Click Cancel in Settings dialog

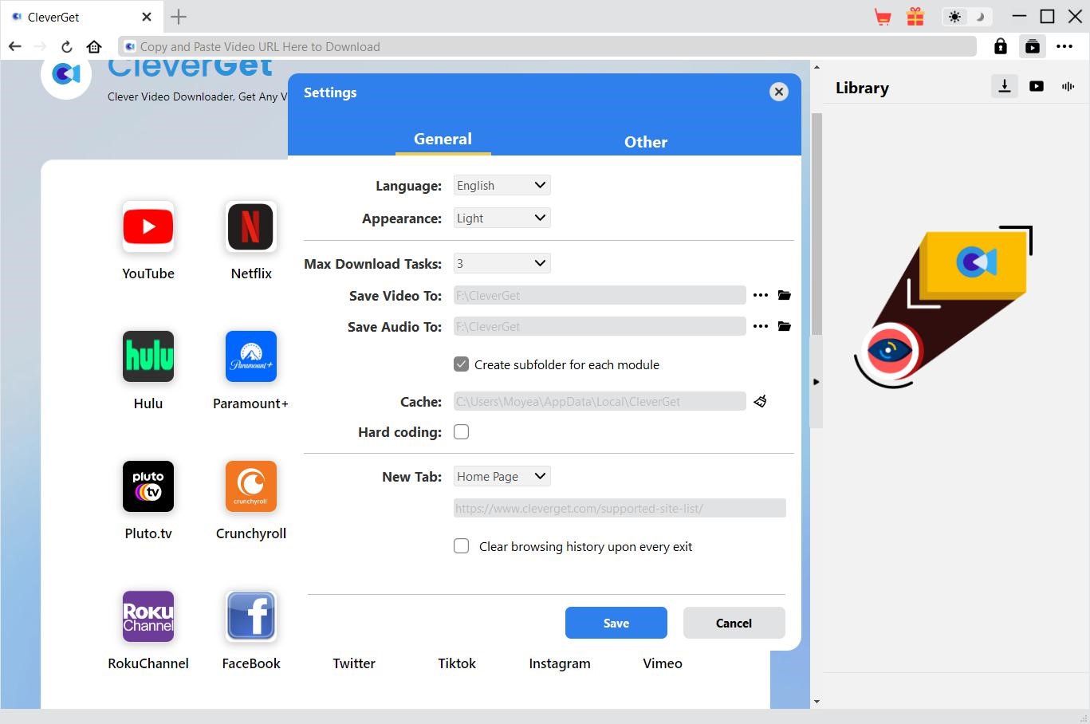click(x=734, y=623)
